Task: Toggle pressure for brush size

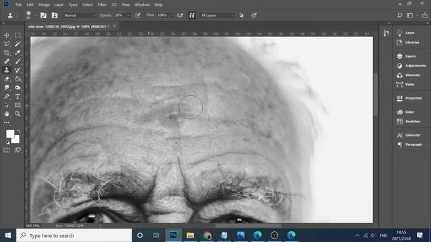Action: [254, 15]
